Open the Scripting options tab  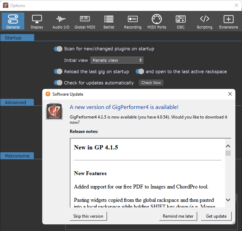pyautogui.click(x=205, y=22)
